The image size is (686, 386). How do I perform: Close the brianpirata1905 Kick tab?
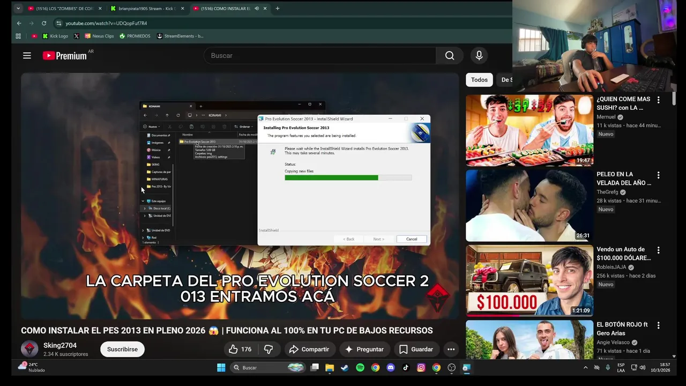coord(182,9)
